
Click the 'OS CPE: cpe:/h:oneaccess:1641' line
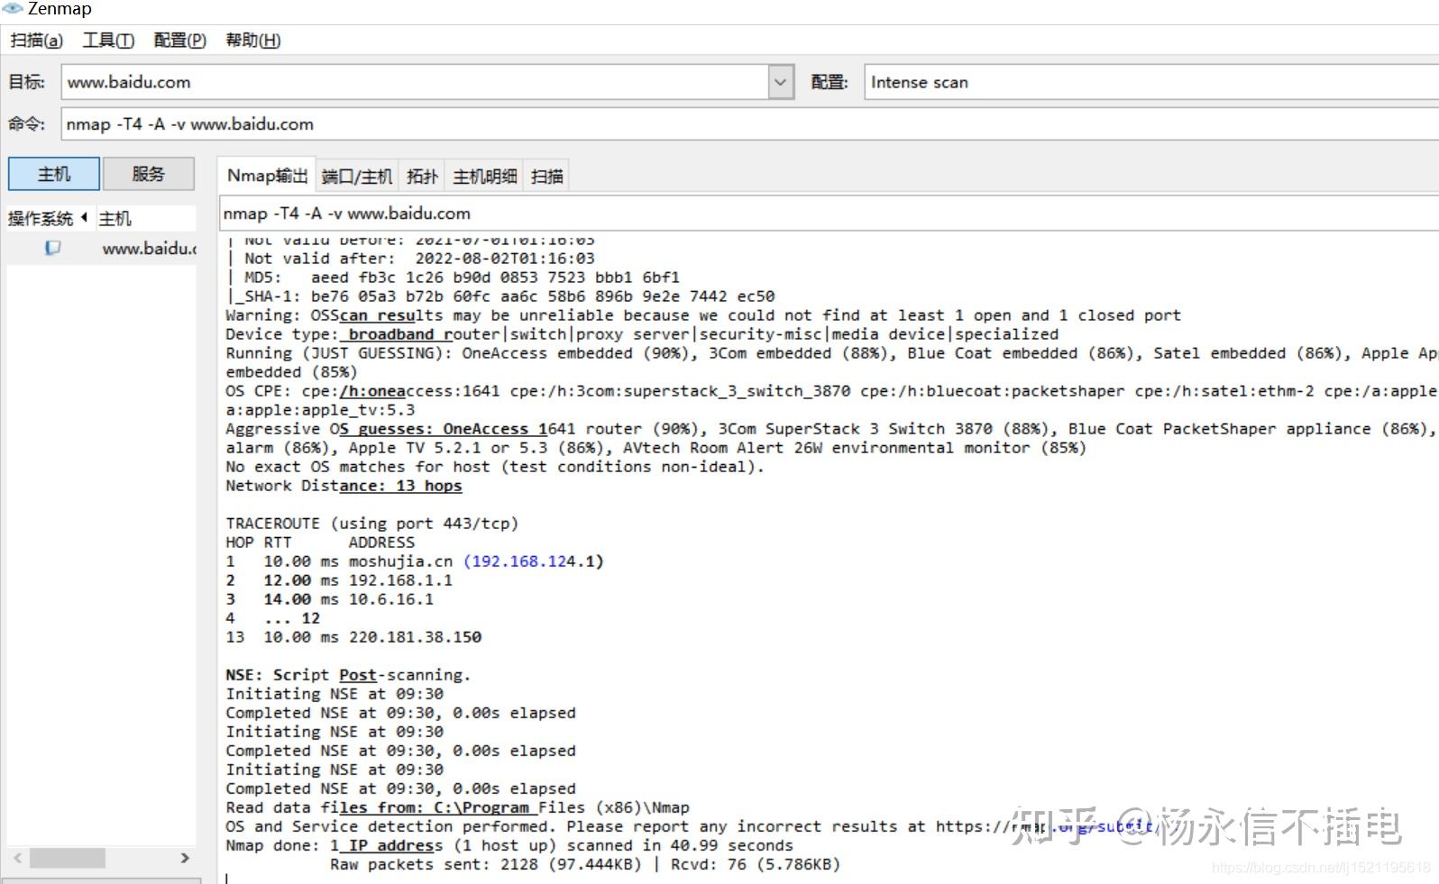831,391
